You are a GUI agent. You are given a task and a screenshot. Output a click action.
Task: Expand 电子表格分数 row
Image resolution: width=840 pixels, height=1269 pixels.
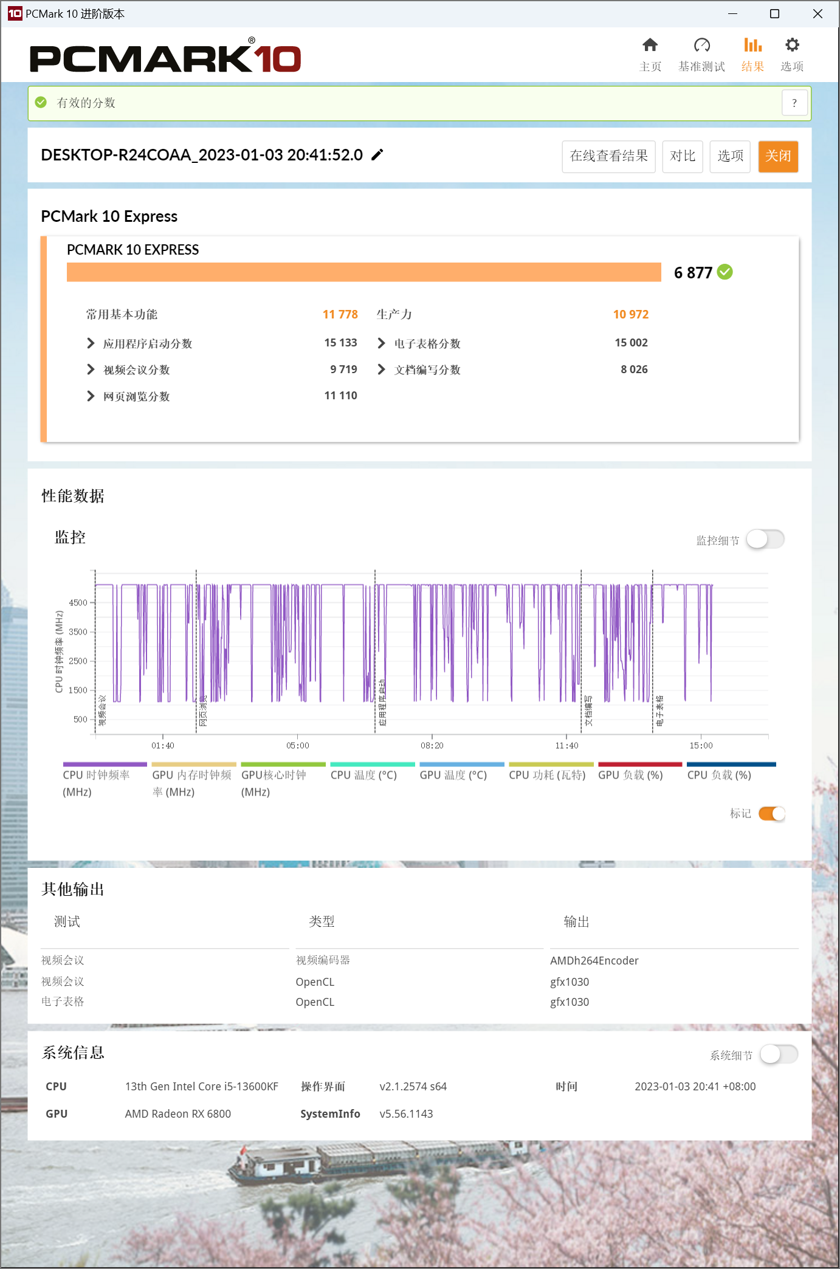coord(381,343)
